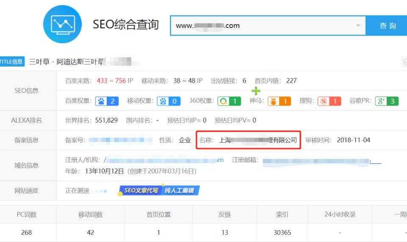Click the 反链 count 13
Image resolution: width=407 pixels, height=242 pixels.
tap(224, 232)
